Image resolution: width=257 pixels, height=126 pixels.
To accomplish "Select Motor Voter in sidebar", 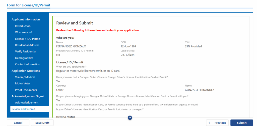I will (x=23, y=83).
